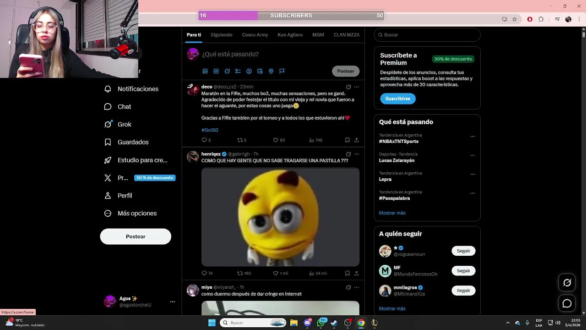
Task: Open Grok action on deco's post
Action: coord(348,87)
